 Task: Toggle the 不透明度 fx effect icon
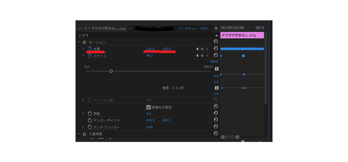85,134
